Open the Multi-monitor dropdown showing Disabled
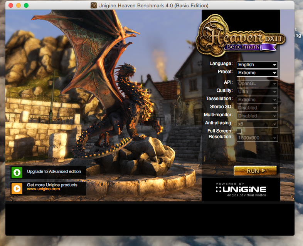The width and height of the screenshot is (303, 246). [257, 116]
